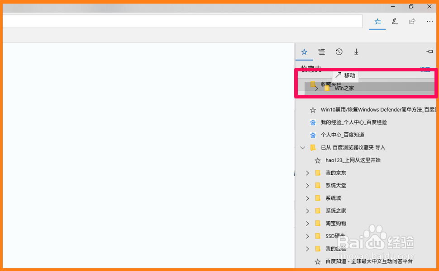The image size is (439, 271).
Task: Click the Add notes pen icon
Action: coord(395,21)
